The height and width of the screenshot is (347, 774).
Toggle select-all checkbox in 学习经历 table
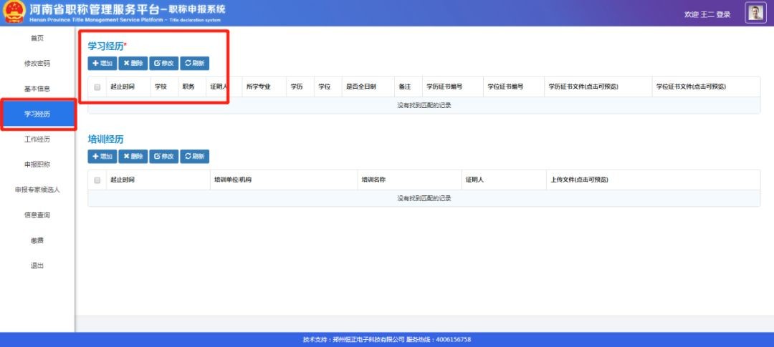(97, 87)
